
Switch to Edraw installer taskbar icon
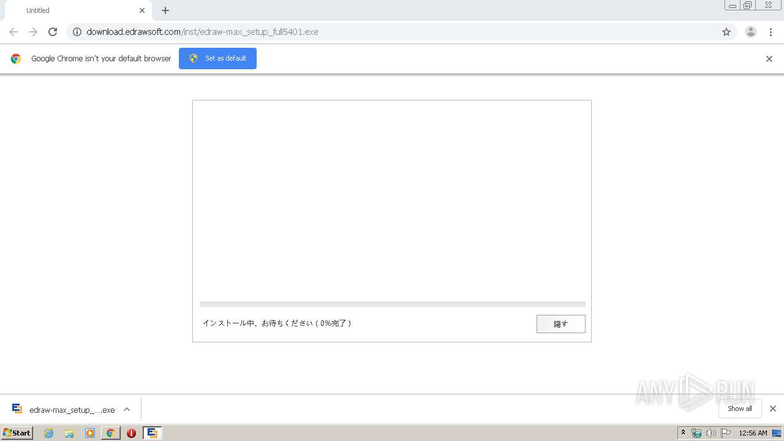[153, 433]
